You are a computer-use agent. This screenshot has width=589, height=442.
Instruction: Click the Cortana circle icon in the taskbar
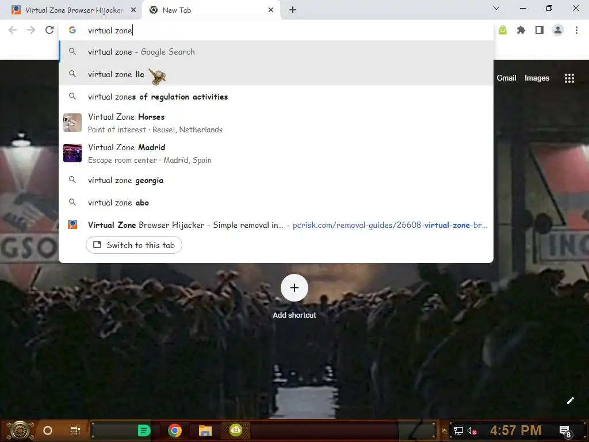point(48,430)
